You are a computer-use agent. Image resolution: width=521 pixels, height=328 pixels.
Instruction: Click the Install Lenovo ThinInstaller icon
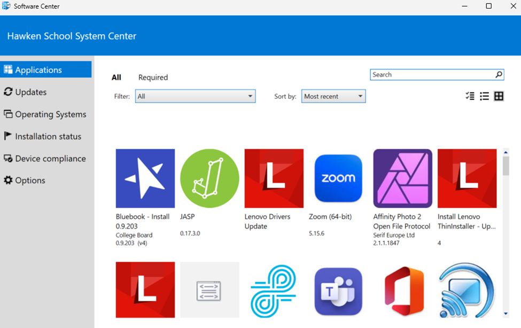466,178
